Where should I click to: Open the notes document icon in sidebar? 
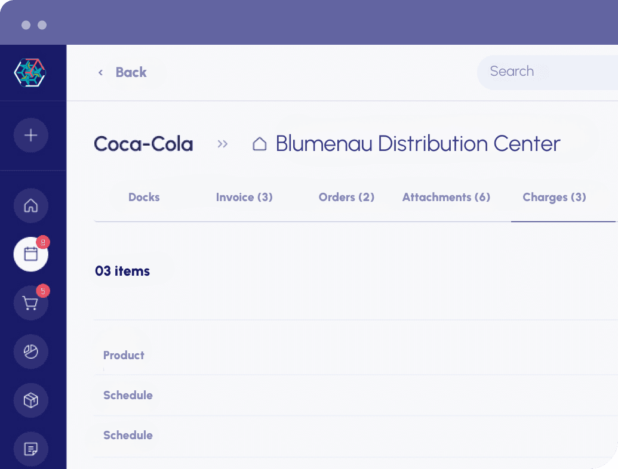point(30,449)
